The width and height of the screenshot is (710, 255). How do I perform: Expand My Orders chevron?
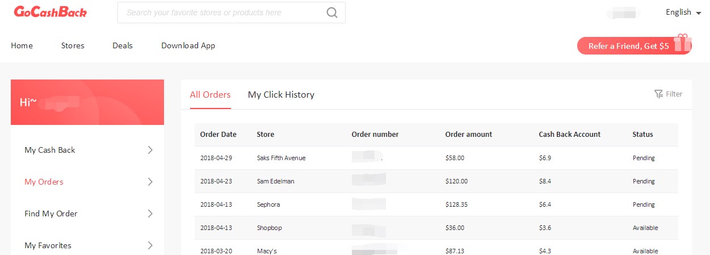point(150,182)
